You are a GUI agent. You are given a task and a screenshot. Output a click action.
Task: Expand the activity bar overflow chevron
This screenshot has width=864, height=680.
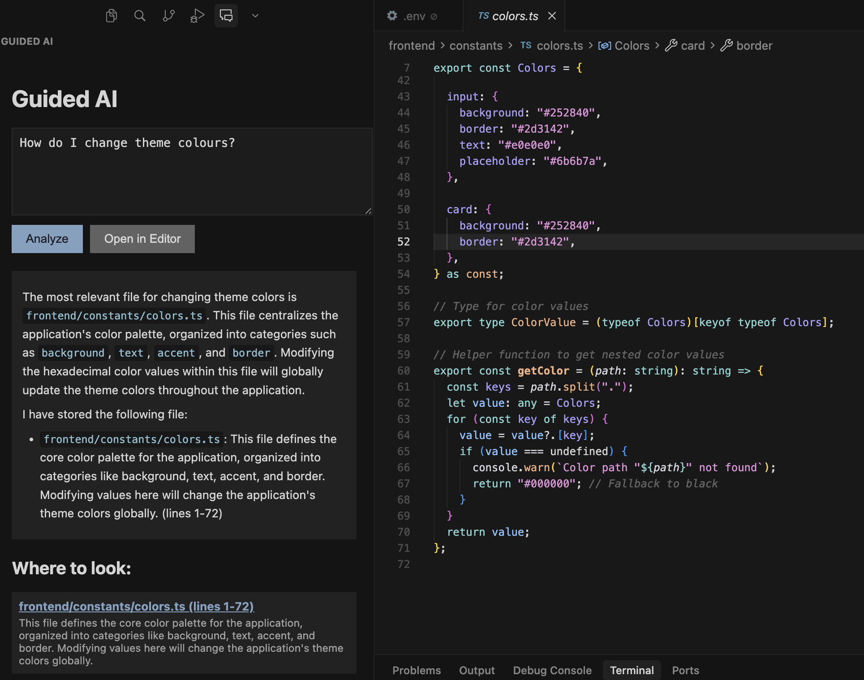click(x=255, y=16)
